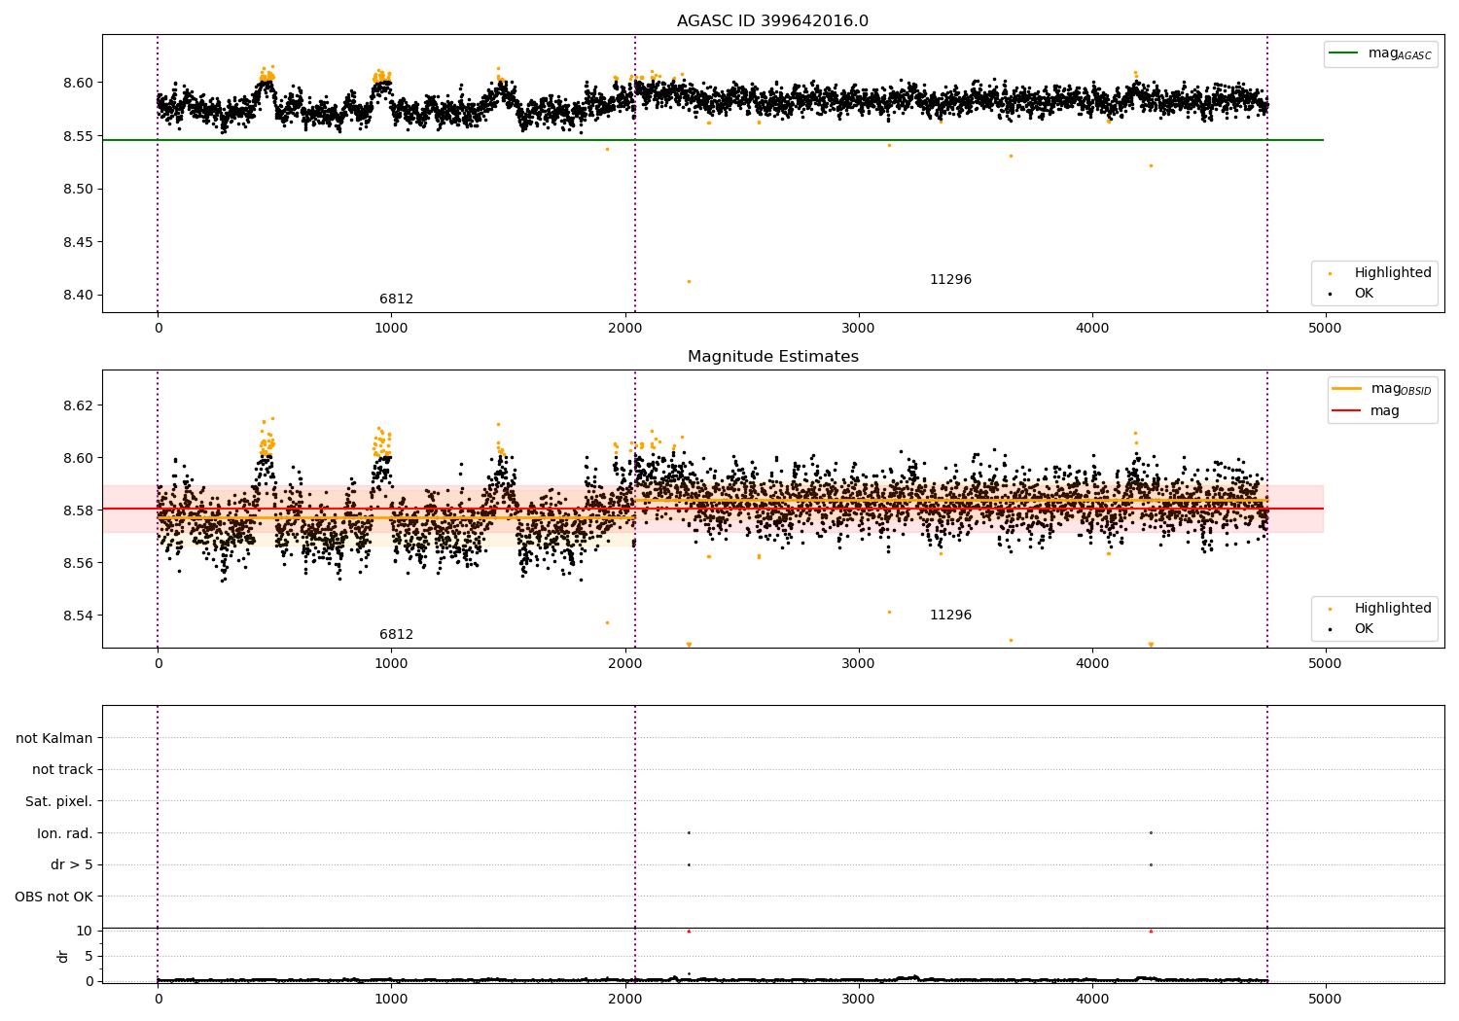
Task: Click y-tick '8.58' on middle plot
Action: 77,510
